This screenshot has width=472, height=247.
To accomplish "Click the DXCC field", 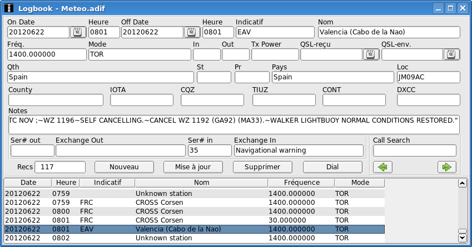I will coord(428,100).
